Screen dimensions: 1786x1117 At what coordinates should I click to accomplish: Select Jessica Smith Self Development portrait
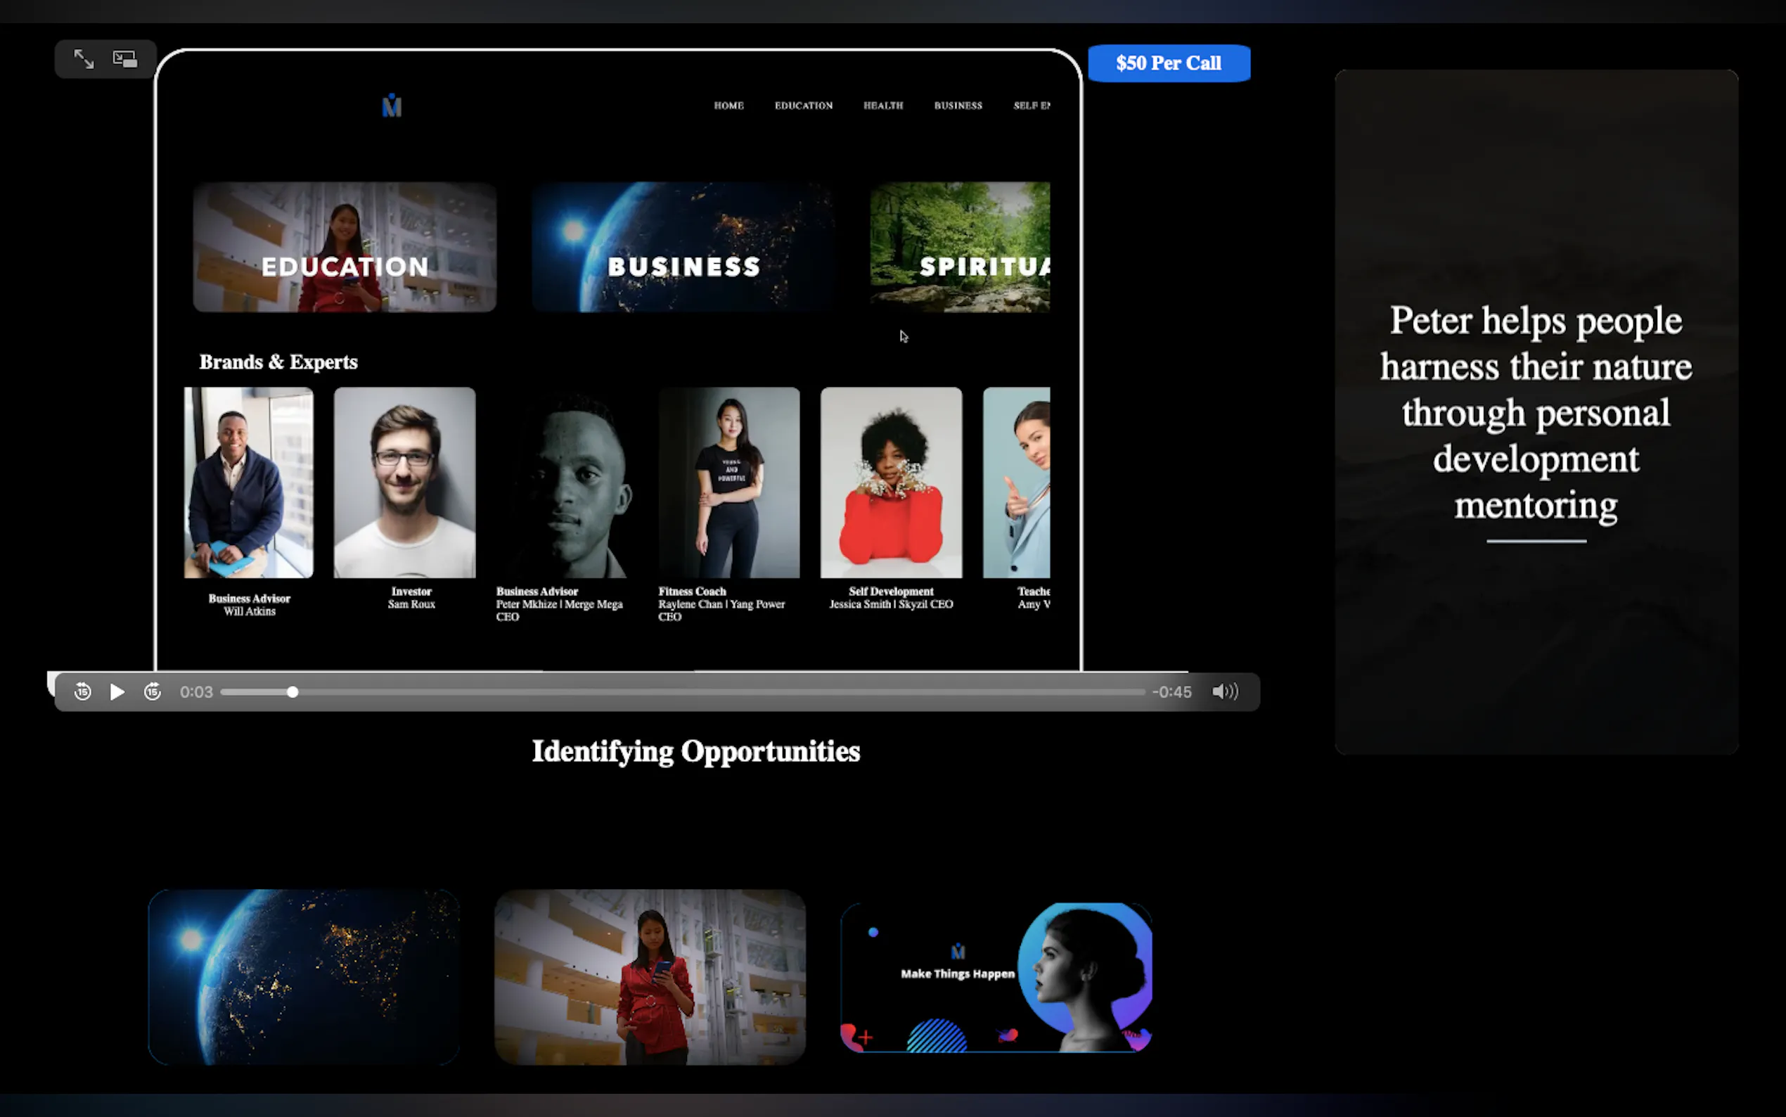coord(891,483)
